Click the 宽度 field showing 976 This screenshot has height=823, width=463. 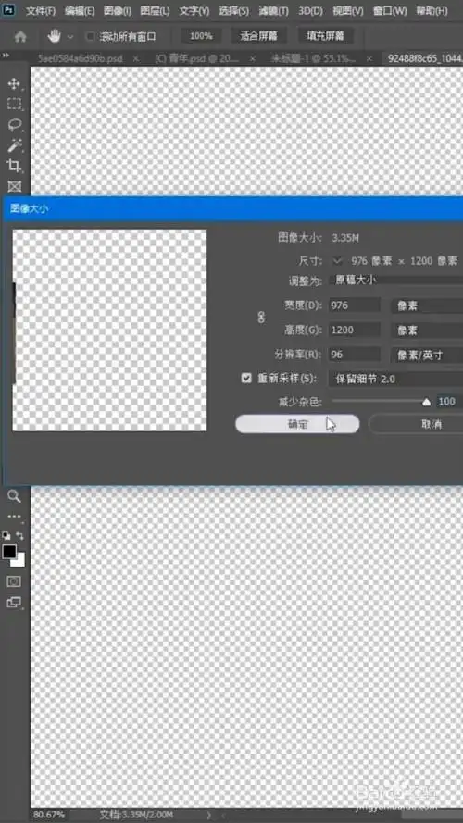[355, 306]
